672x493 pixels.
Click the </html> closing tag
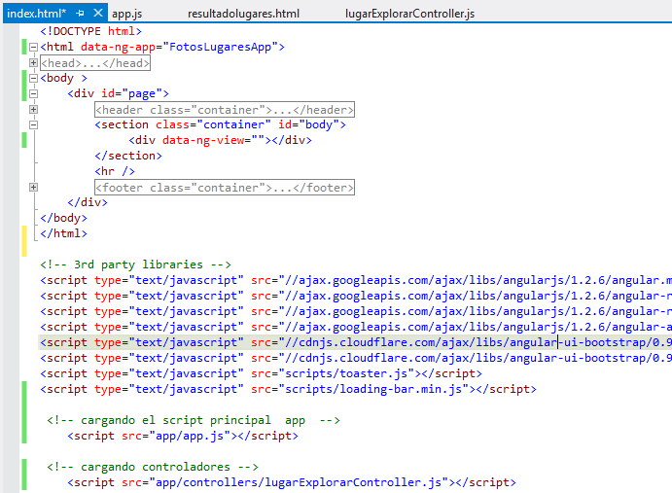63,233
